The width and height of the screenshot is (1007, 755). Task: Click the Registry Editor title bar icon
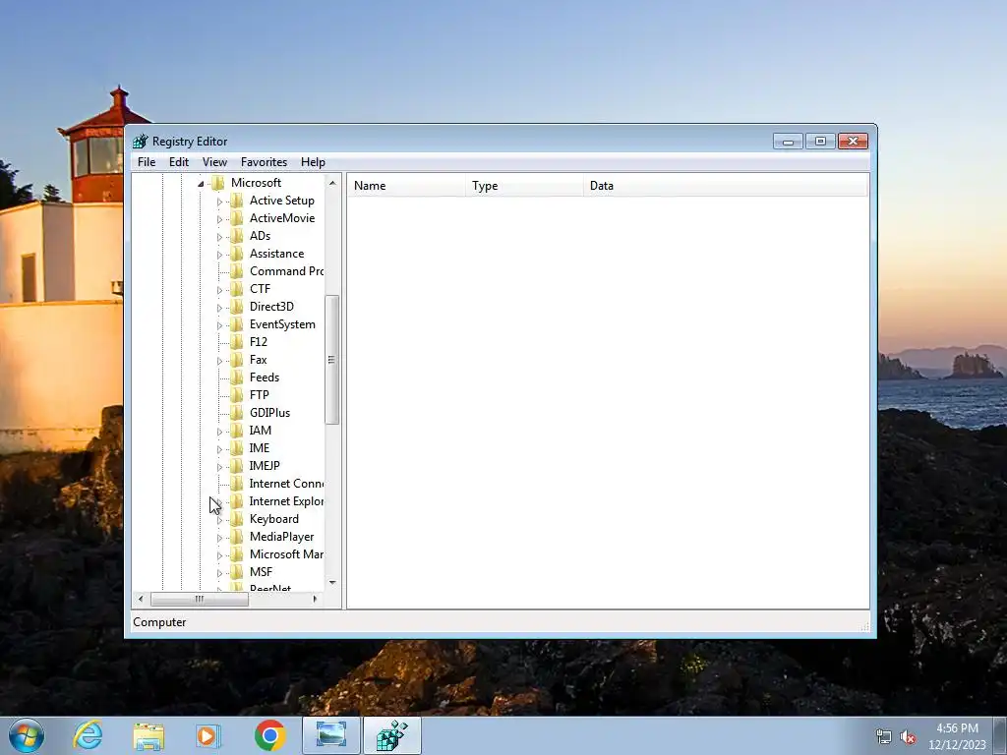coord(140,142)
